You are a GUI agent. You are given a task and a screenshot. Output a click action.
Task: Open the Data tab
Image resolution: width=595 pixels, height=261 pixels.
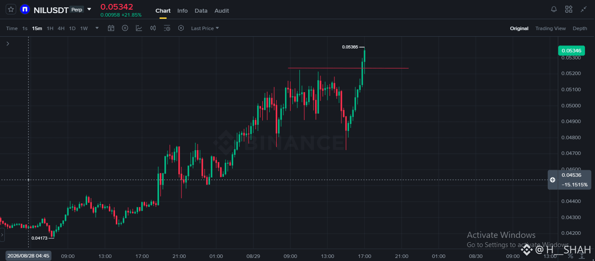(201, 10)
